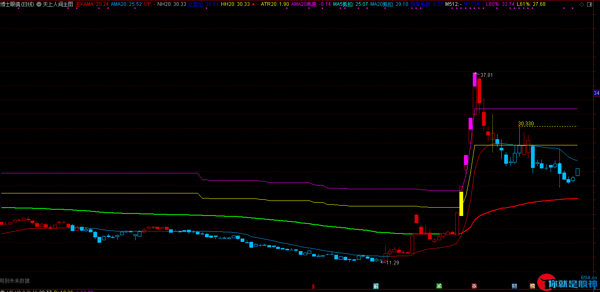Click the 财 event marker on the timeline
Screen dimensions: 600x292
[x=514, y=286]
